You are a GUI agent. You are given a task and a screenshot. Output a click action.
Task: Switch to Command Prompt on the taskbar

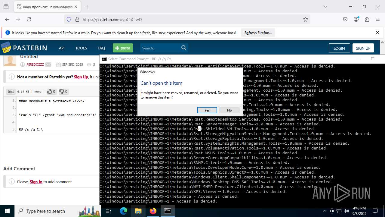pyautogui.click(x=168, y=211)
